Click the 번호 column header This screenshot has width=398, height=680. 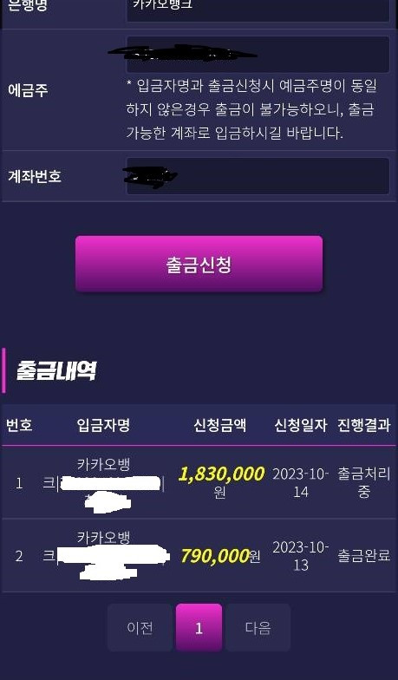[x=19, y=425]
